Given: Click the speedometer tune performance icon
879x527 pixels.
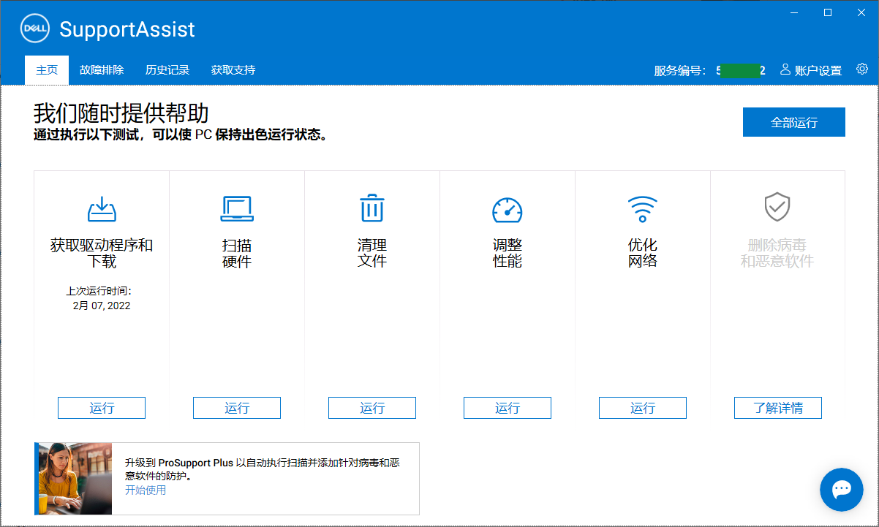Looking at the screenshot, I should (508, 210).
